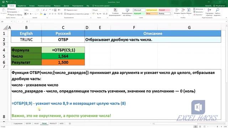This screenshot has height=128, width=228.
Task: Click the formula bar input field
Action: pyautogui.click(x=128, y=21)
